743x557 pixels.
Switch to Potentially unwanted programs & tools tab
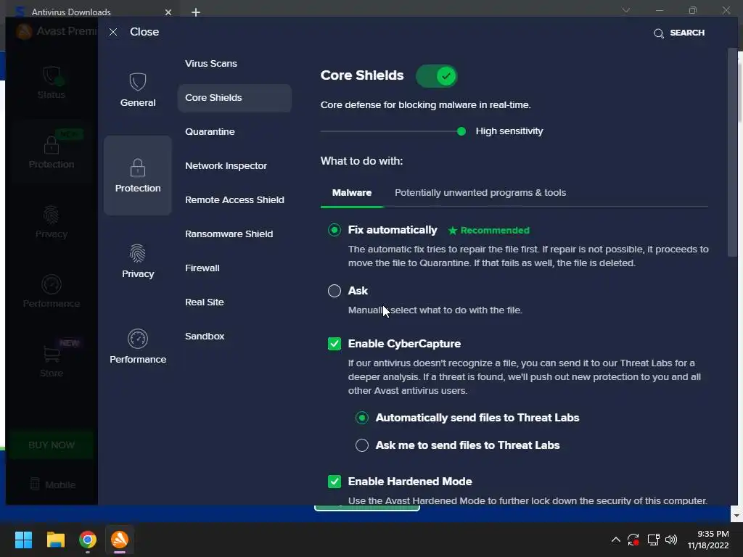tap(480, 193)
